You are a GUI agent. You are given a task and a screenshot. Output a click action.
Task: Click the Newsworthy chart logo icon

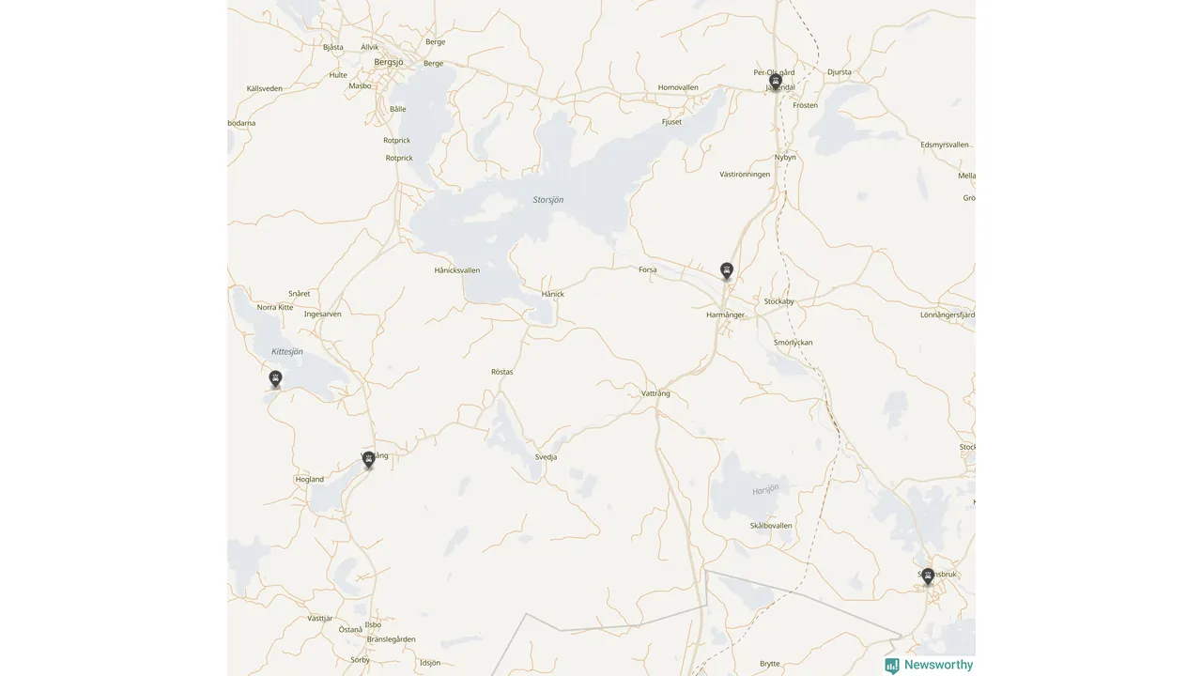tap(892, 666)
